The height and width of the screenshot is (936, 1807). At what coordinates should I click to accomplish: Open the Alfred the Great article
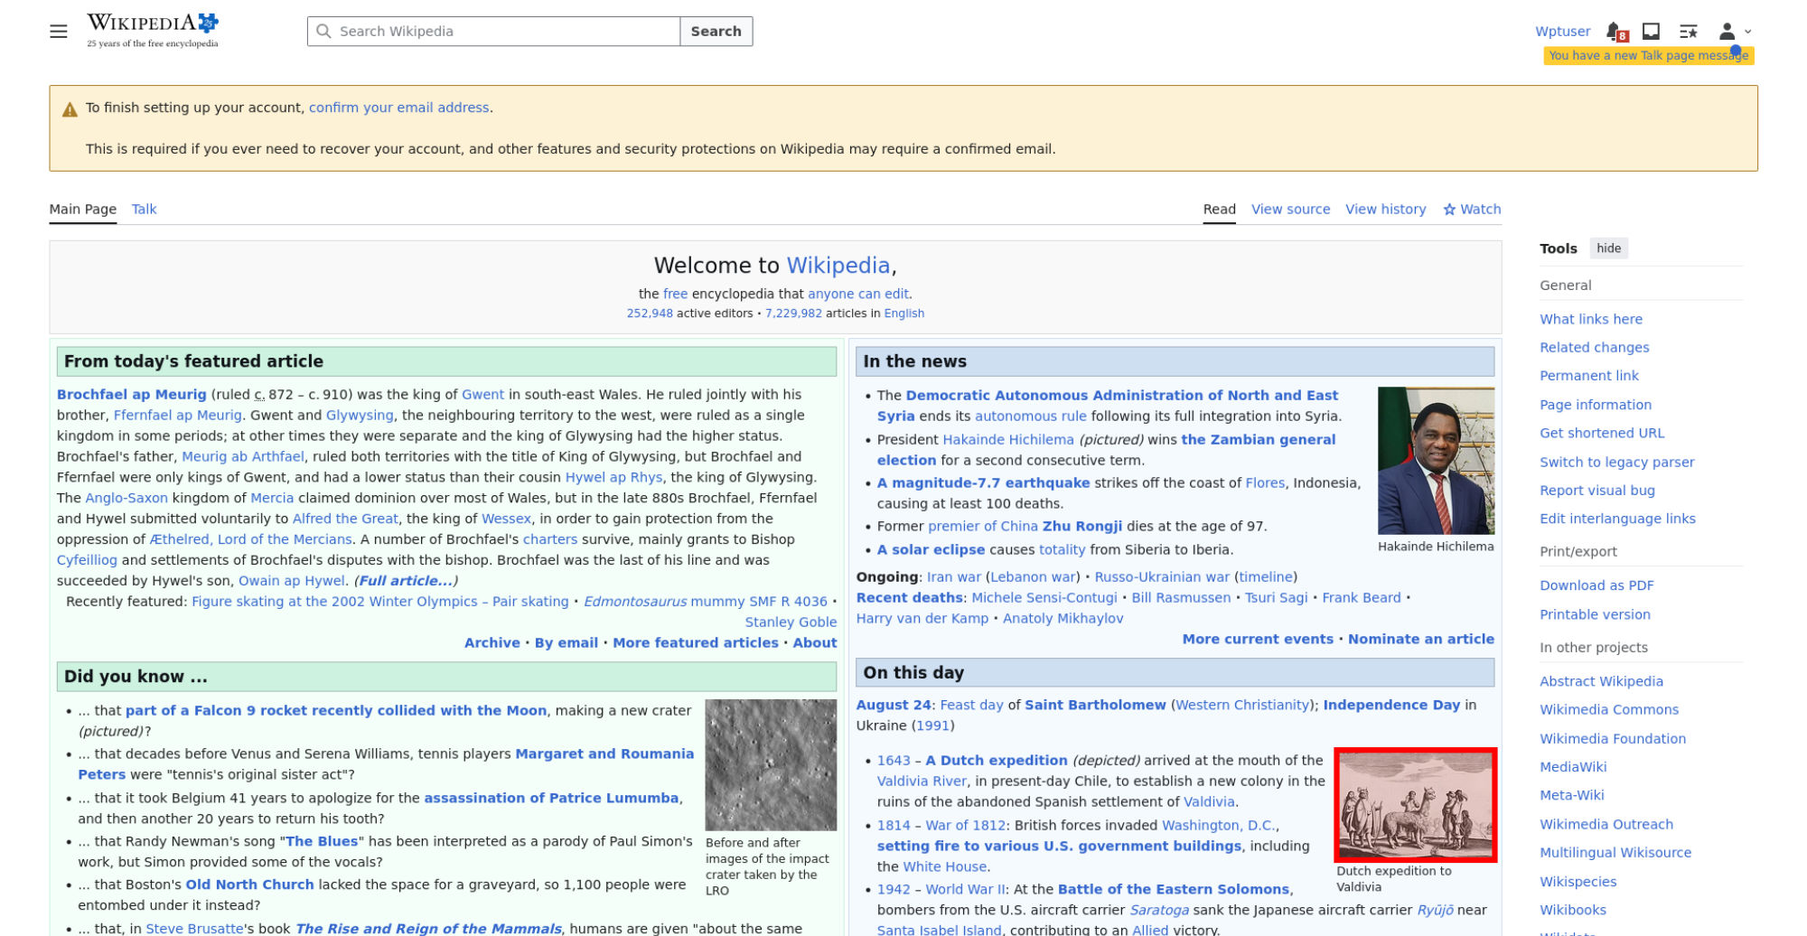click(345, 519)
